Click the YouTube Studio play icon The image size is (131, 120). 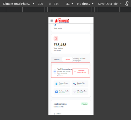[x=57, y=92]
